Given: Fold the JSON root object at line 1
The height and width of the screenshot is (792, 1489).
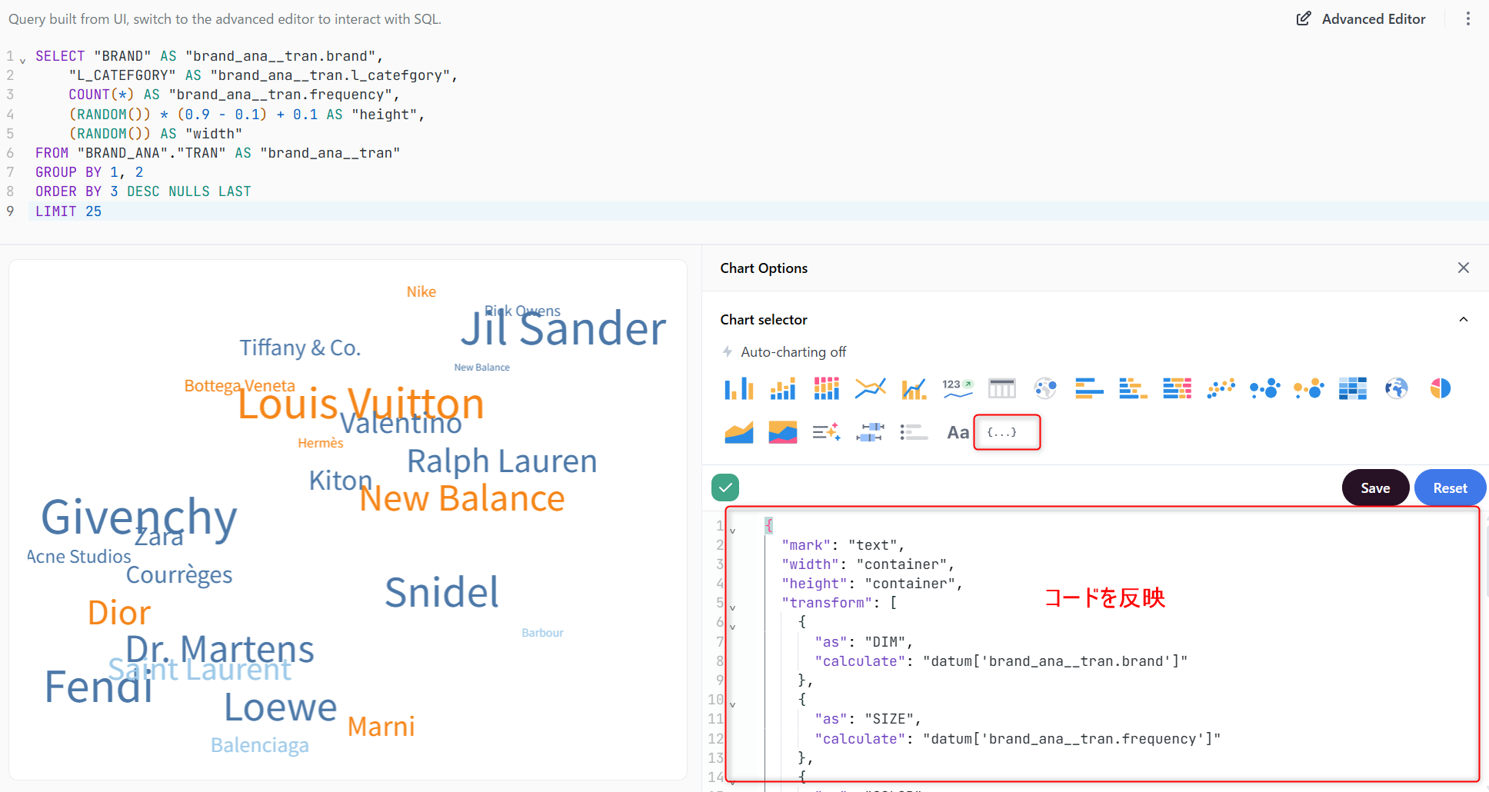Looking at the screenshot, I should tap(732, 530).
